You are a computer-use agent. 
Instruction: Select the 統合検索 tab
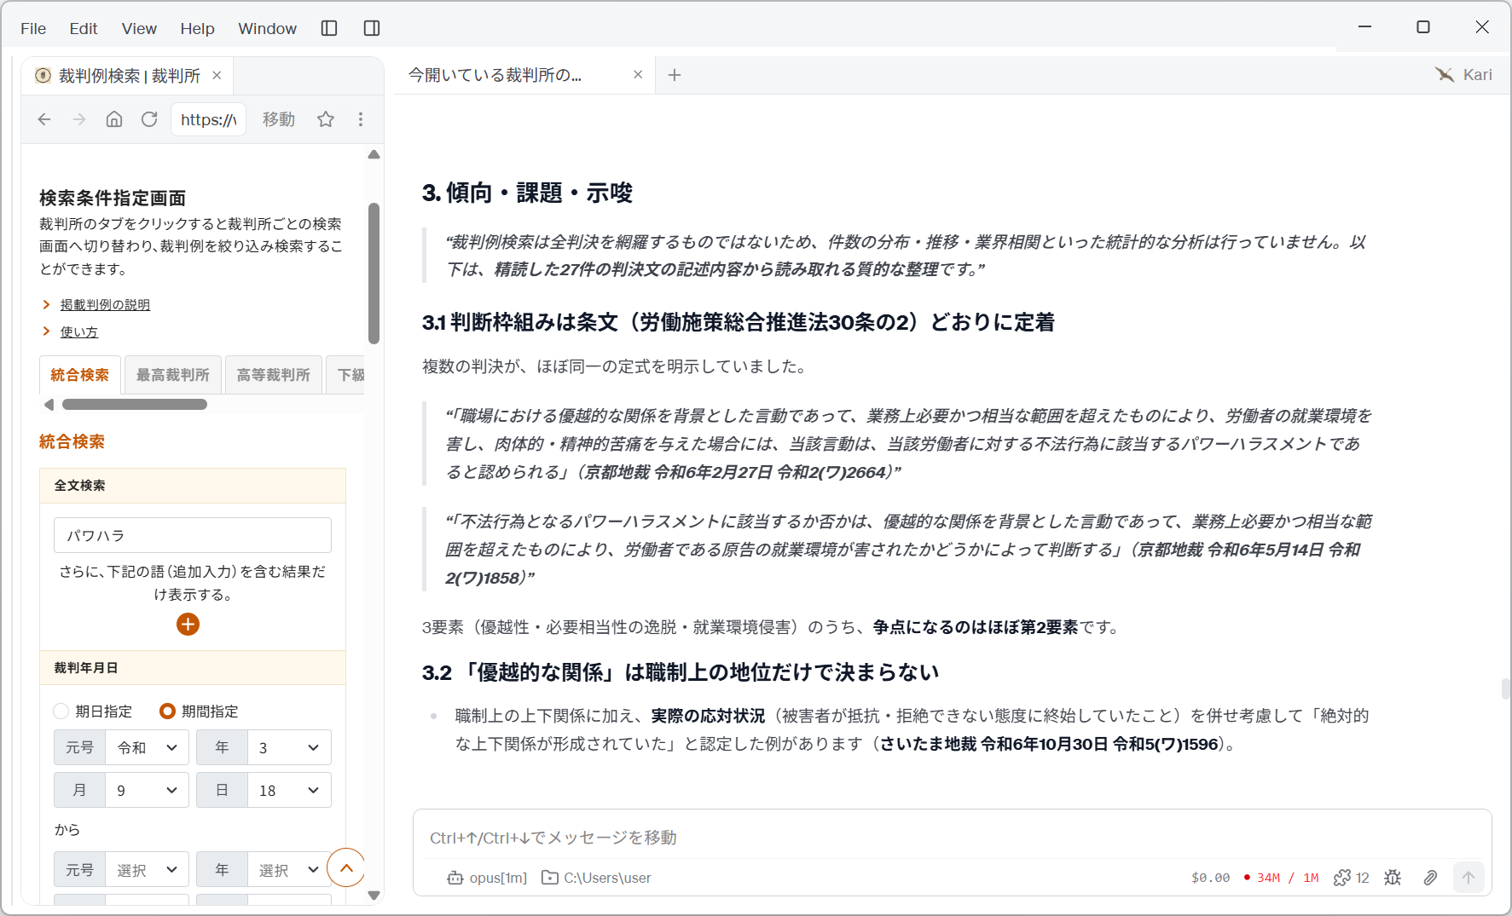tap(80, 375)
